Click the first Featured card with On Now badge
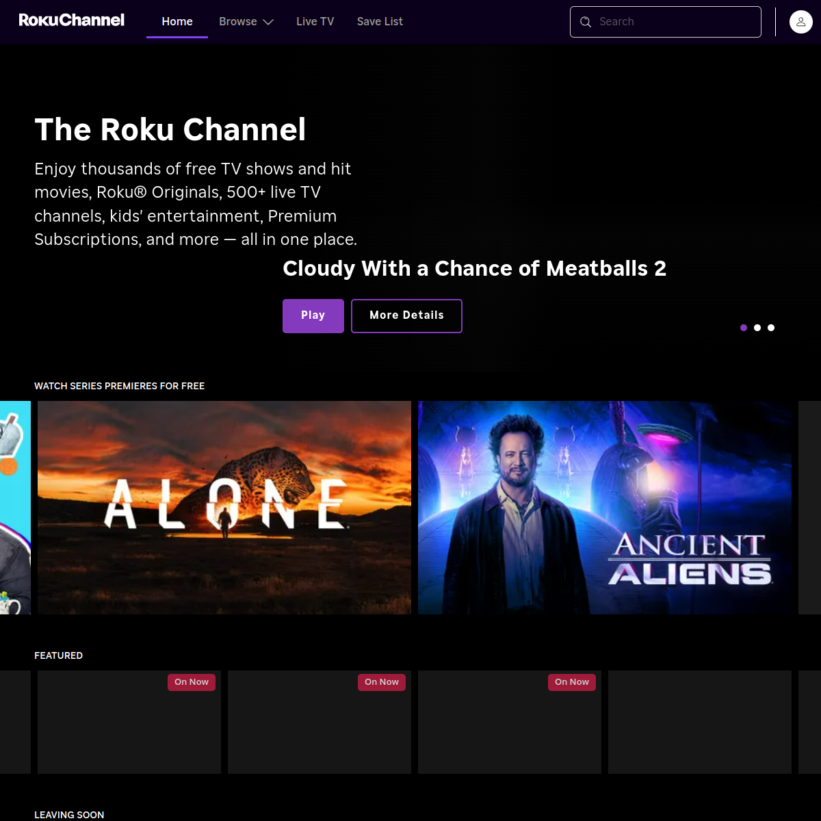 tap(129, 722)
